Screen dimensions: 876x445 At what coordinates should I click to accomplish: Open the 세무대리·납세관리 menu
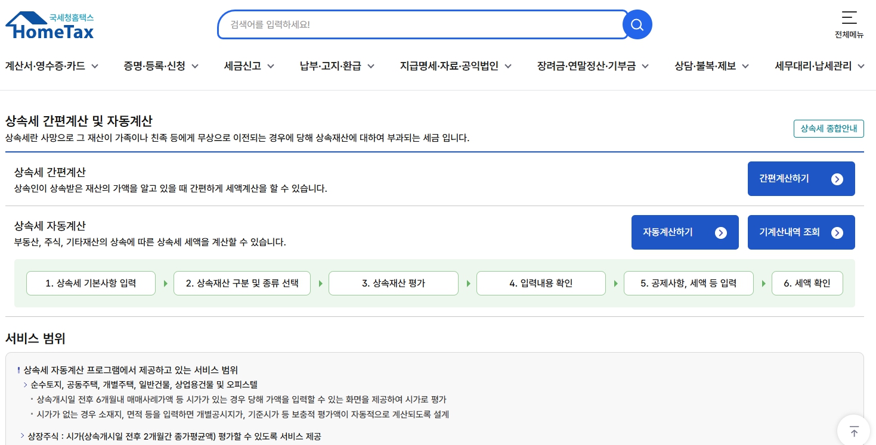[813, 66]
